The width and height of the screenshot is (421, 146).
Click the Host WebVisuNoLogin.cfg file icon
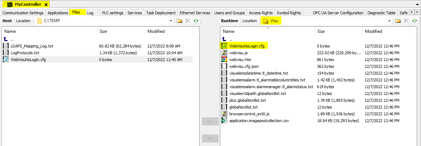[6, 60]
